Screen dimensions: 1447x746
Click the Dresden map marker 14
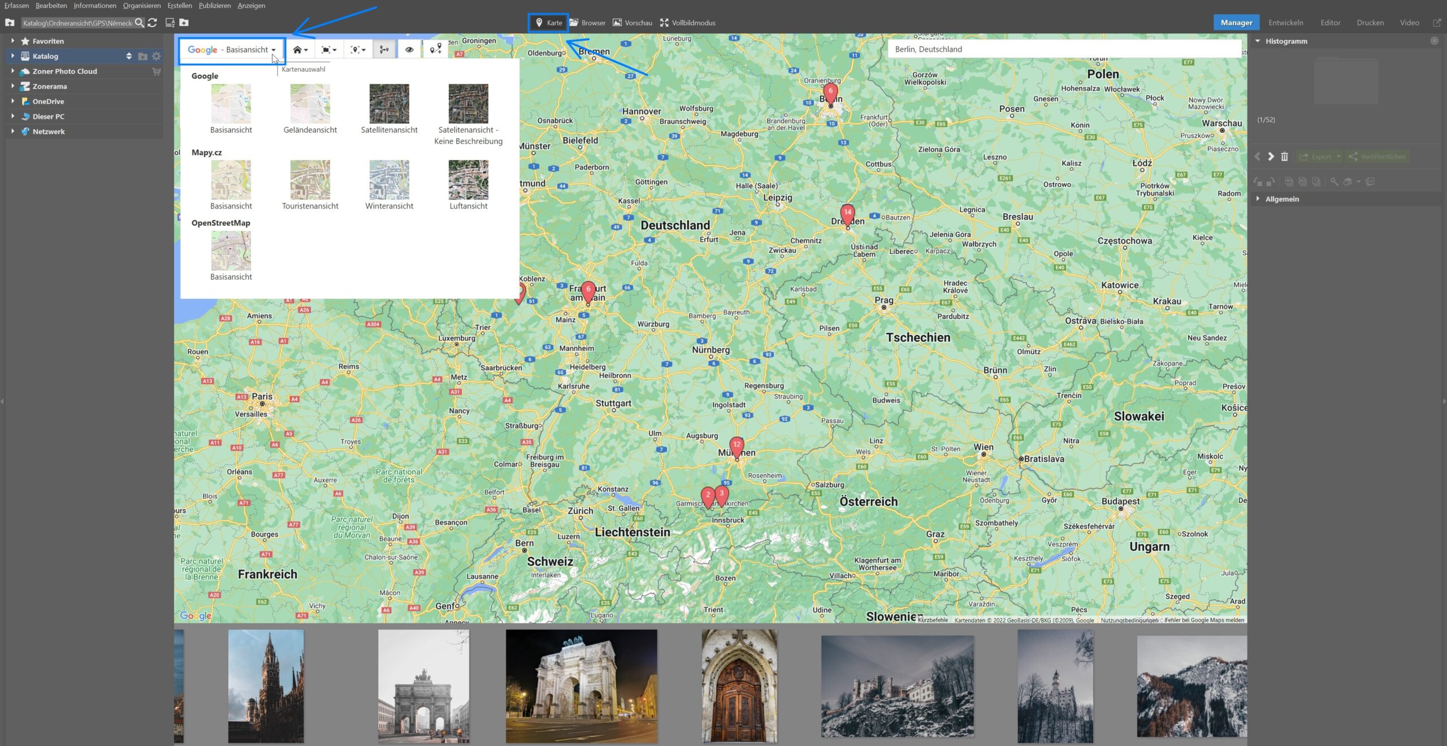[x=847, y=215]
